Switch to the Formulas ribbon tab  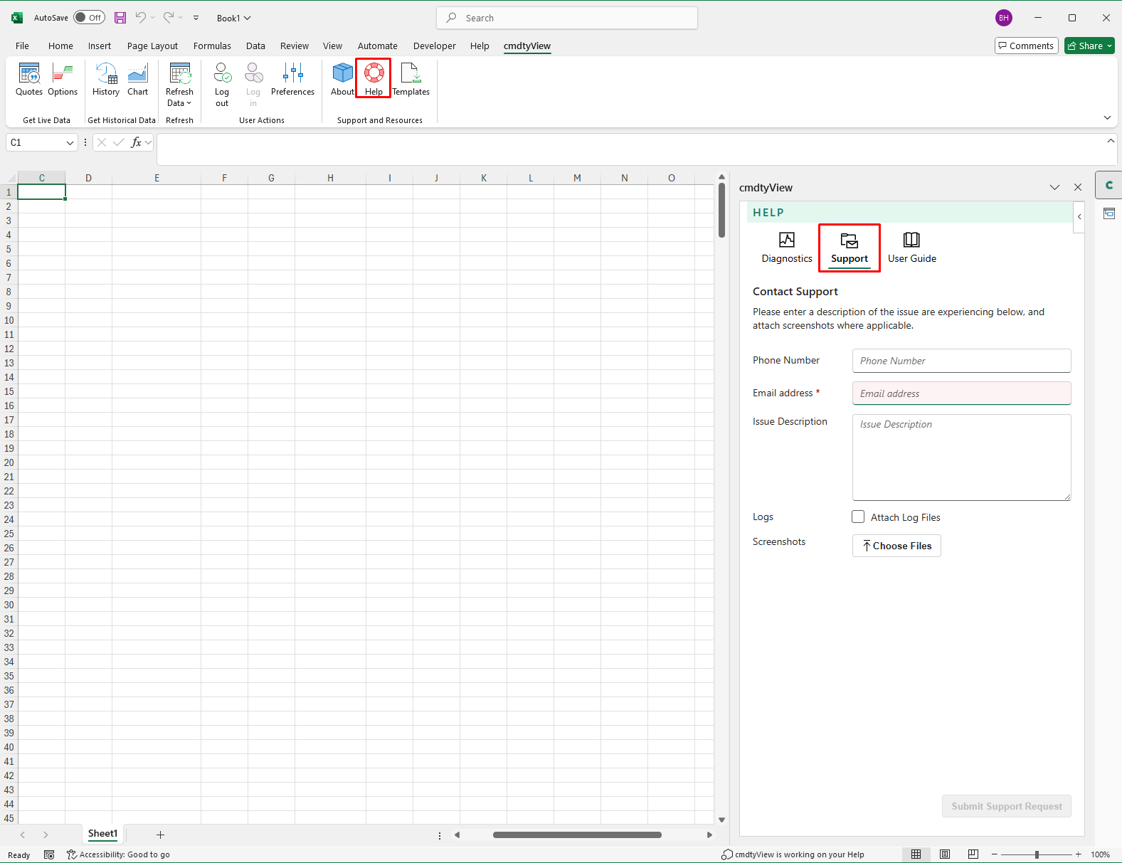coord(212,46)
